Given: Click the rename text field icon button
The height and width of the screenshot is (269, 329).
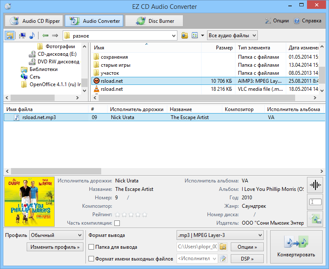Looking at the screenshot, I should (315, 202).
